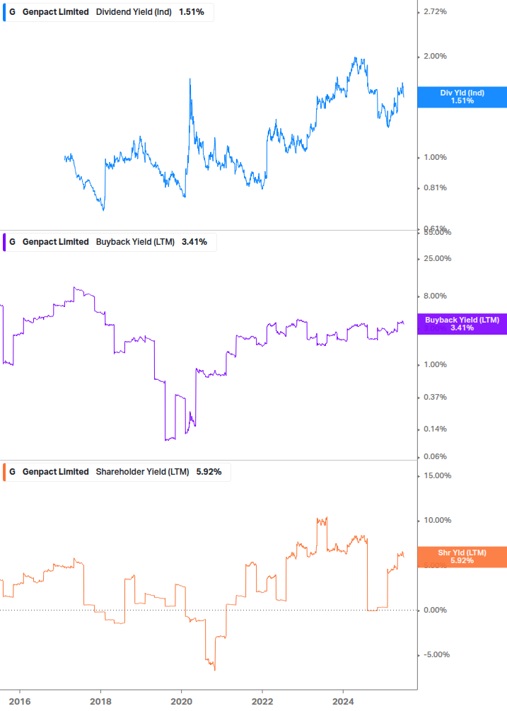Click the 15.00% tick on the shareholder yield axis
Screen dimensions: 507x711
(437, 475)
